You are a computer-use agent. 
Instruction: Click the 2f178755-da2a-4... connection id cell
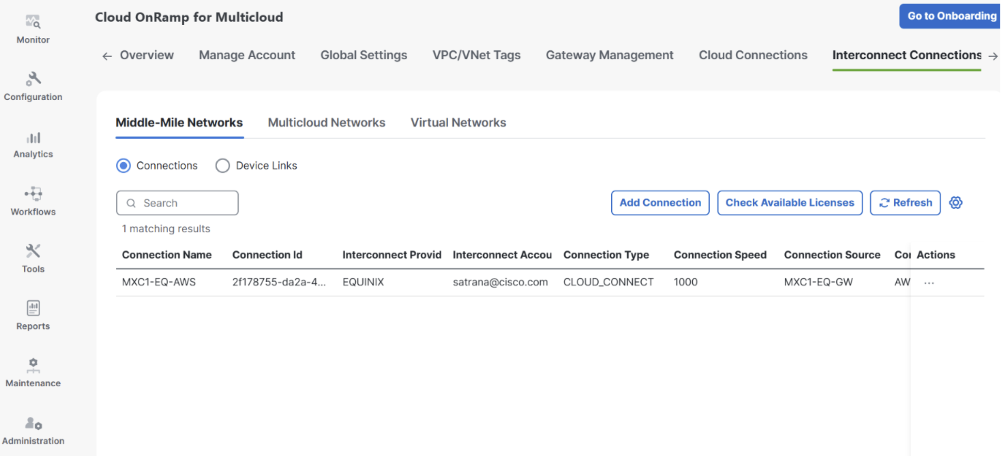pyautogui.click(x=280, y=282)
